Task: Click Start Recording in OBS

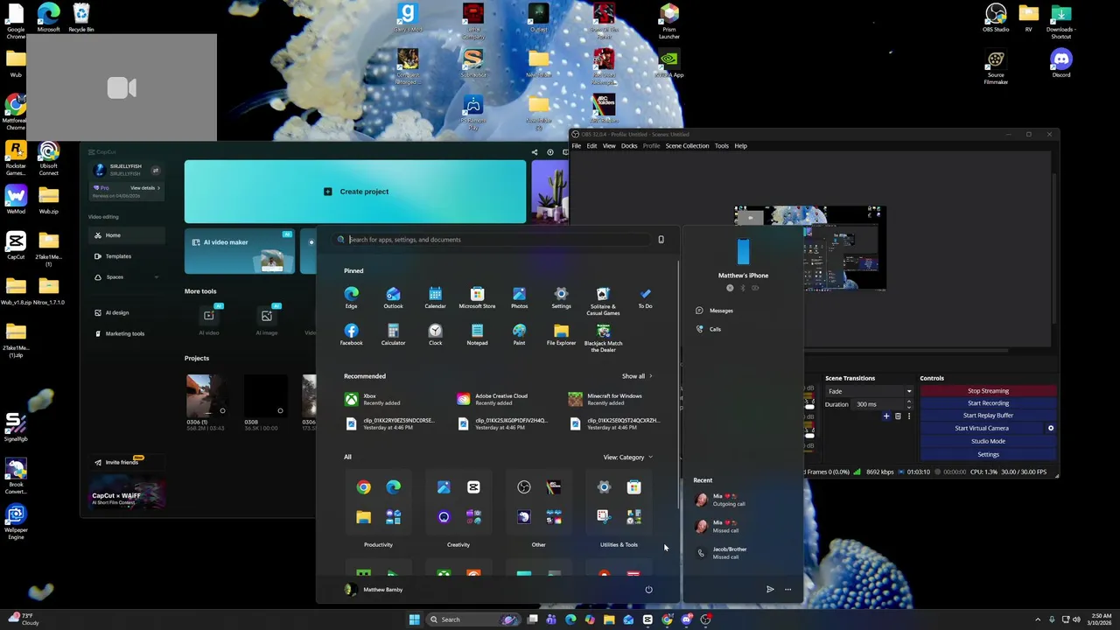Action: [x=988, y=403]
